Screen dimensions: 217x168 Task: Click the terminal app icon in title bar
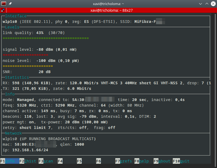click(4, 4)
